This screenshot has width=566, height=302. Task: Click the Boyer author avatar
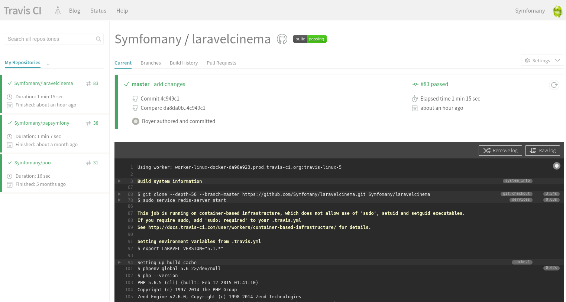[x=136, y=121]
